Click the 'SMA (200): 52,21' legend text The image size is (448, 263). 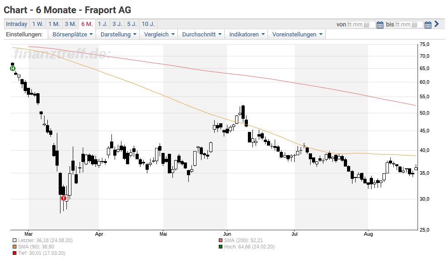click(243, 240)
